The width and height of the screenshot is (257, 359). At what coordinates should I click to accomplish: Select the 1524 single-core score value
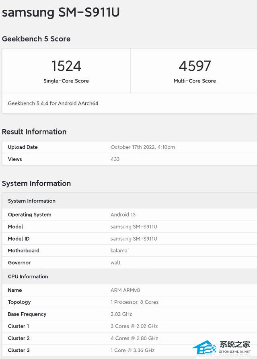[66, 66]
